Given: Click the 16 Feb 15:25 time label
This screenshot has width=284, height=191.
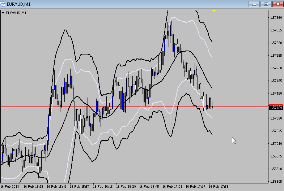Looking at the screenshot, I should [33, 186].
